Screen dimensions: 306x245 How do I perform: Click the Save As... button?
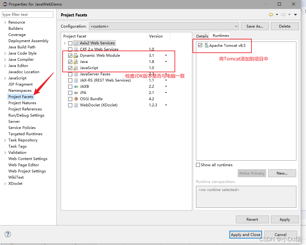coord(255,26)
